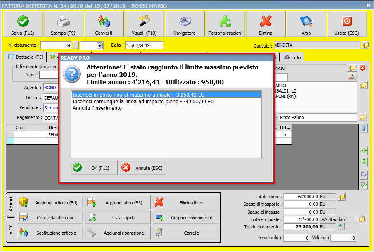Screen dimensions: 374x252
Task: Click the Totale documento value 73'200,00
Action: coord(301,227)
